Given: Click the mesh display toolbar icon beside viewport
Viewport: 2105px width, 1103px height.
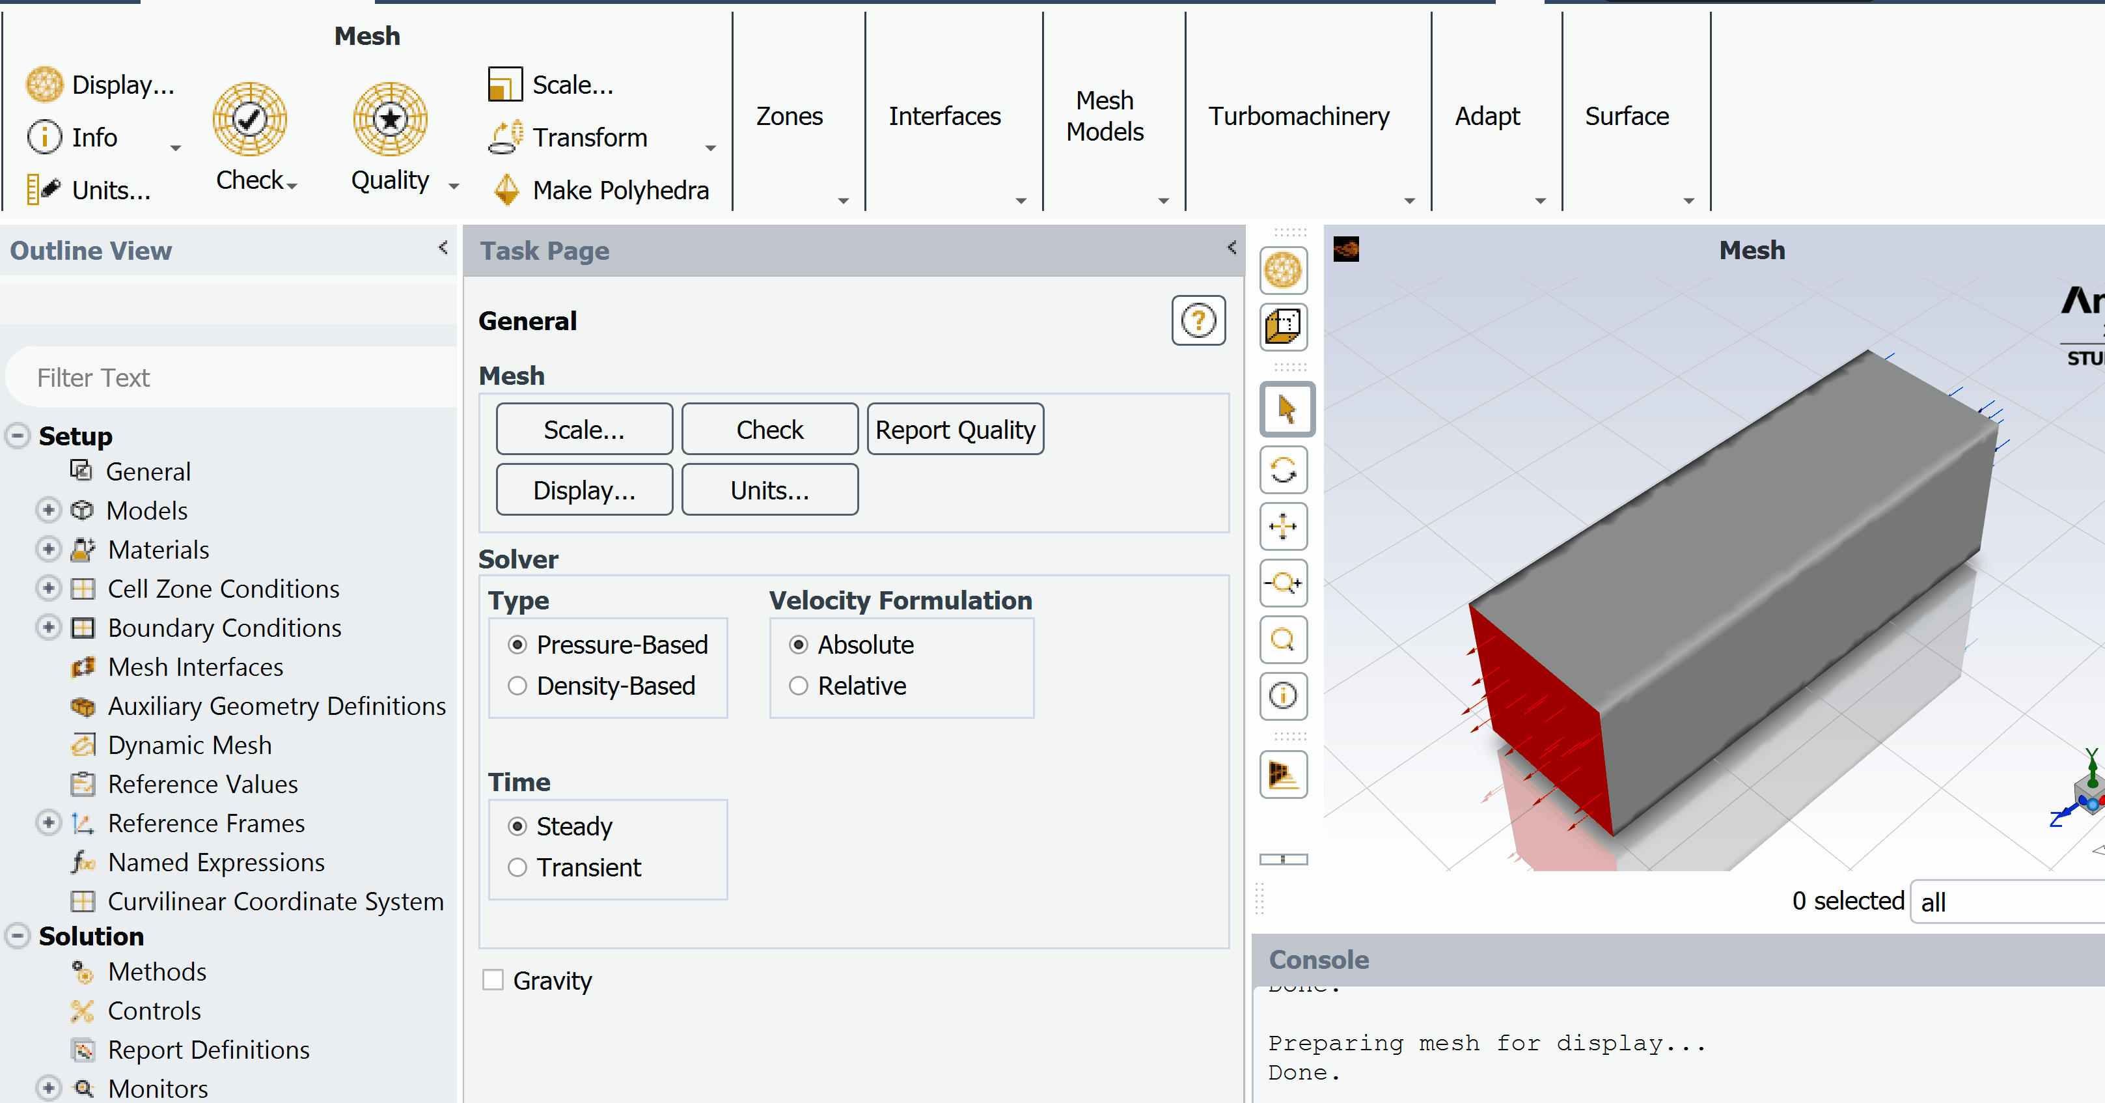Looking at the screenshot, I should click(1283, 270).
